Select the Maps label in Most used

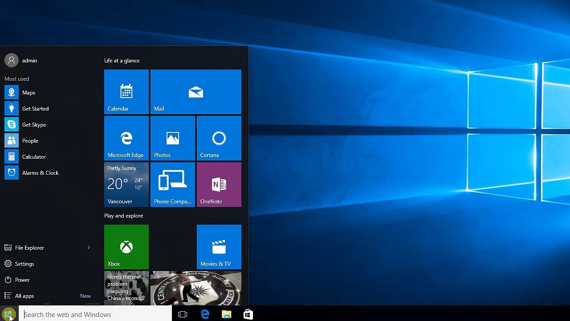click(28, 93)
